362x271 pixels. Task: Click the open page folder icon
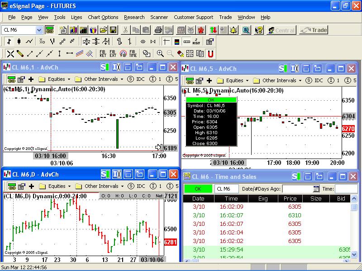(x=104, y=30)
